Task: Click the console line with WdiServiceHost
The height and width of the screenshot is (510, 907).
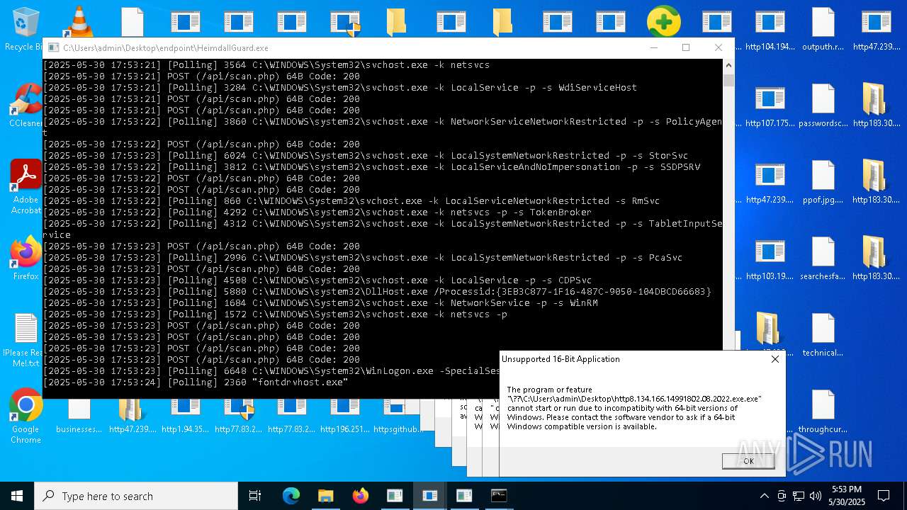Action: point(340,88)
